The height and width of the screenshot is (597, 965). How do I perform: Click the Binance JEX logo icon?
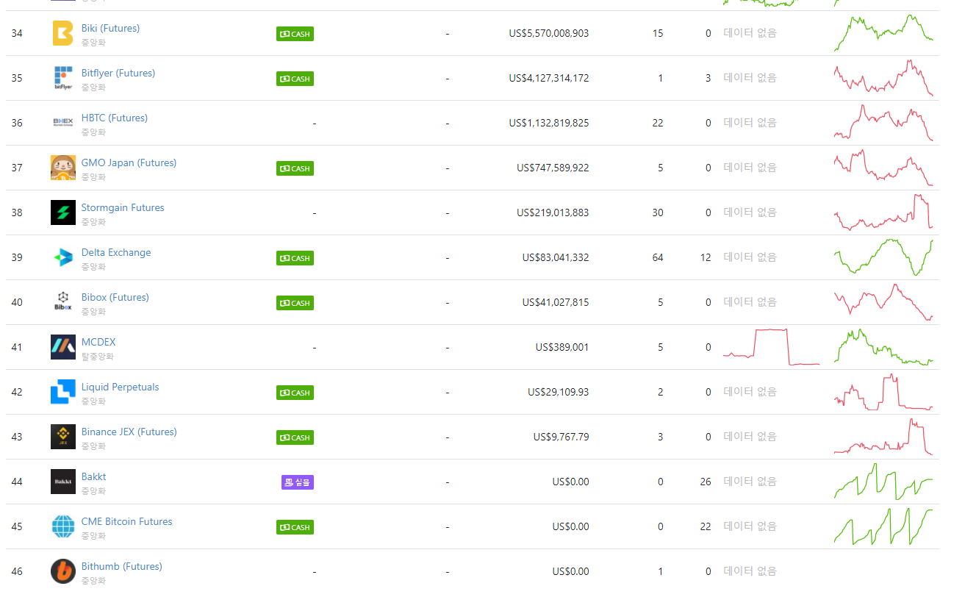click(63, 437)
